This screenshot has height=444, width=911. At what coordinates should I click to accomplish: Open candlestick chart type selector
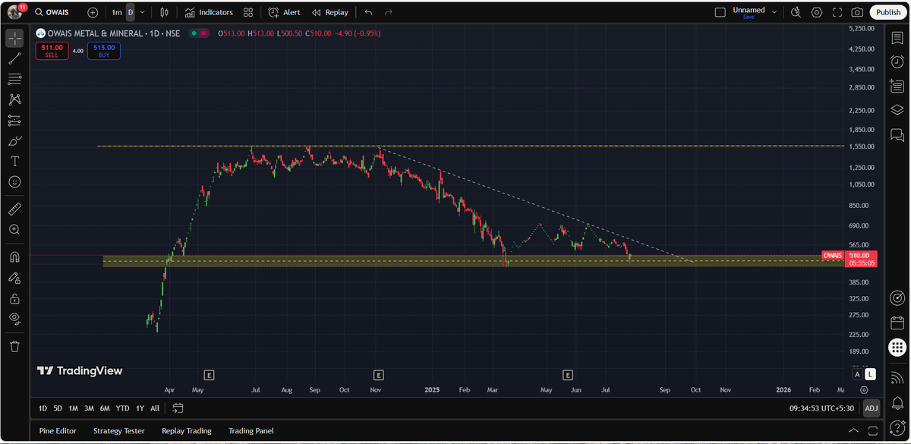tap(165, 12)
